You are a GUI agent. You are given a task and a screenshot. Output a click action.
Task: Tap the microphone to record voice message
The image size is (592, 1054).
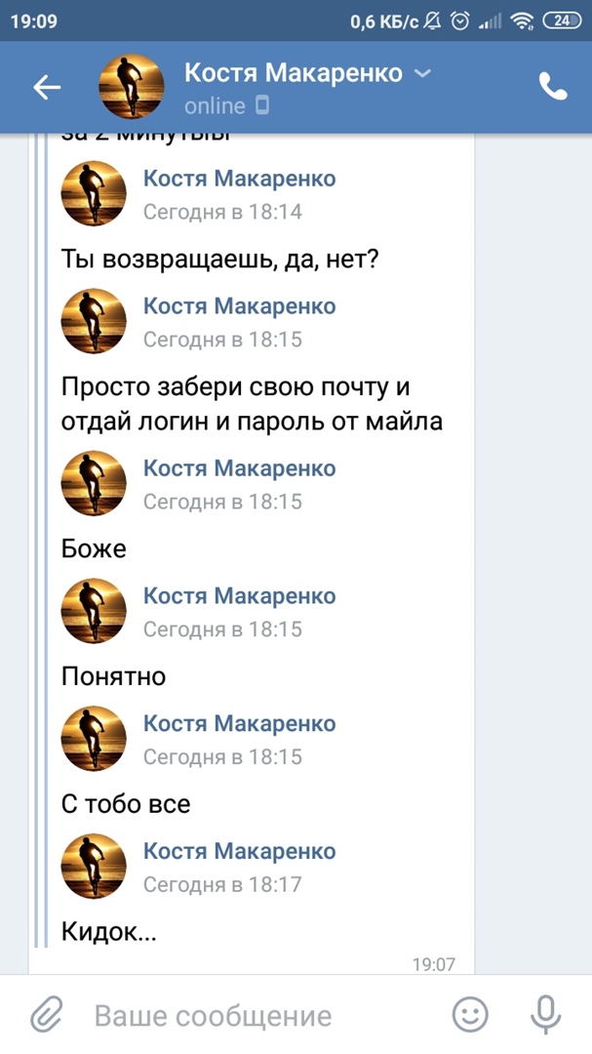click(545, 1016)
